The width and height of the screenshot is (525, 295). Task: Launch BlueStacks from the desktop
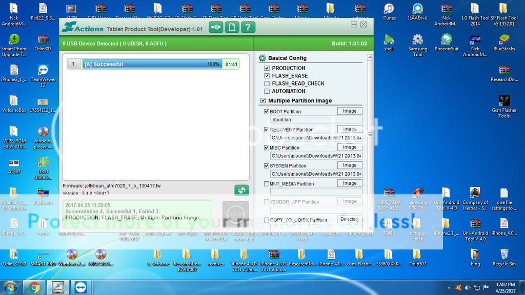pos(504,40)
